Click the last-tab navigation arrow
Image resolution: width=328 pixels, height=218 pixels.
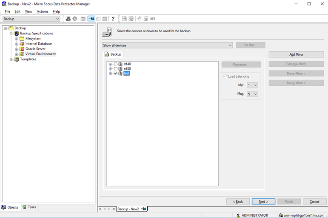[x=114, y=209]
